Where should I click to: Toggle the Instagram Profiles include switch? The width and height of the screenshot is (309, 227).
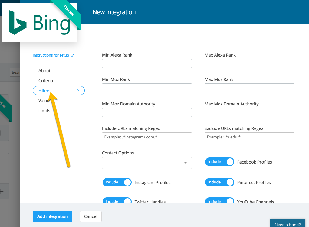tap(117, 182)
